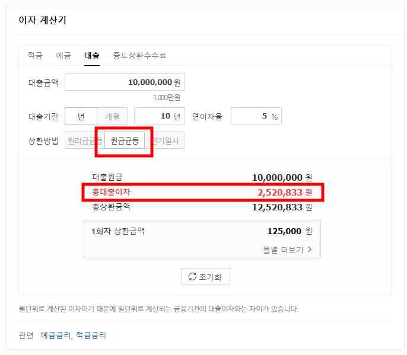Select the 대출 tab
Viewport: 407px width, 355px height.
(x=92, y=56)
